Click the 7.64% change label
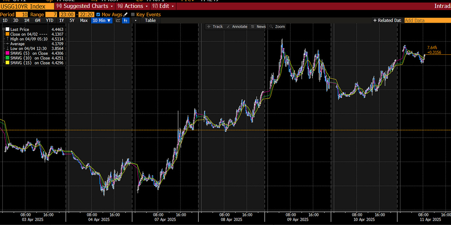The height and width of the screenshot is (225, 451). click(x=432, y=47)
